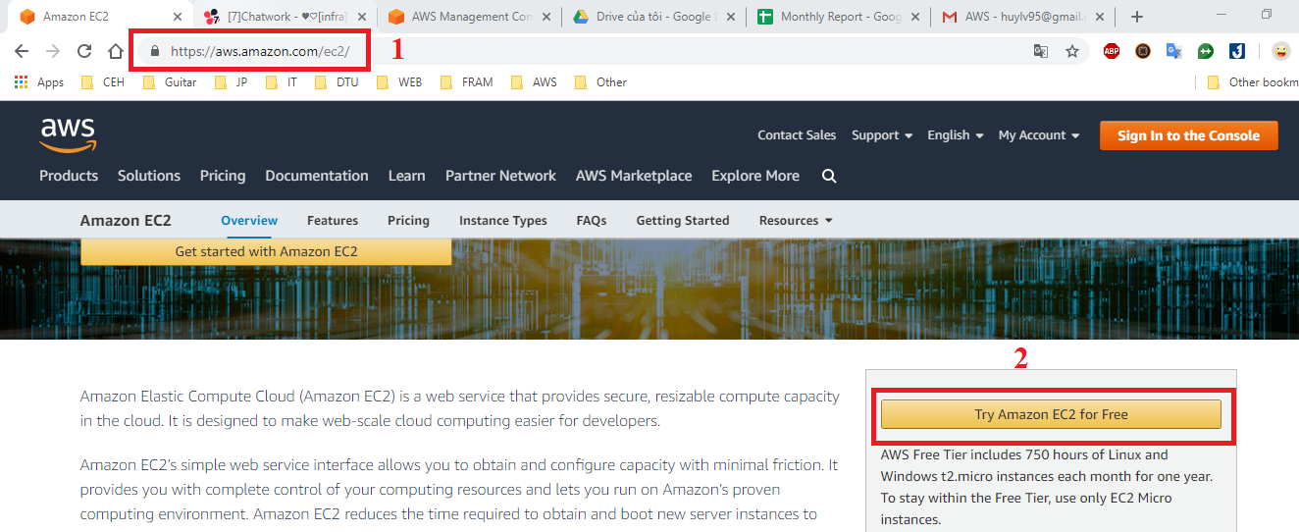The height and width of the screenshot is (532, 1299).
Task: Go to the browser home page icon
Action: coord(116,52)
